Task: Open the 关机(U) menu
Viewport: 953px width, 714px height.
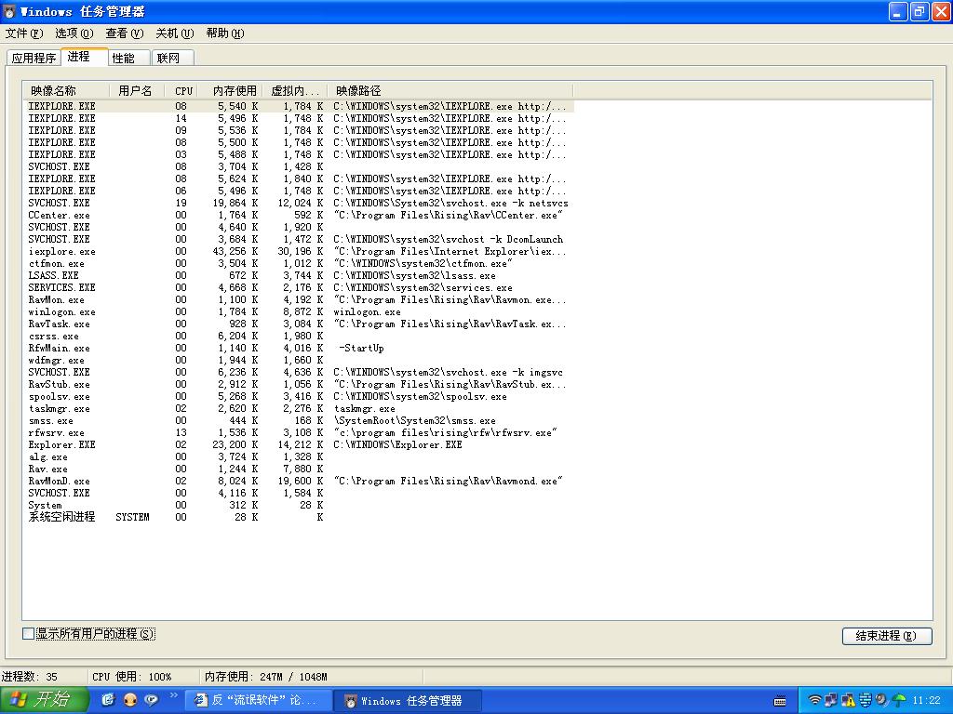Action: click(x=174, y=33)
